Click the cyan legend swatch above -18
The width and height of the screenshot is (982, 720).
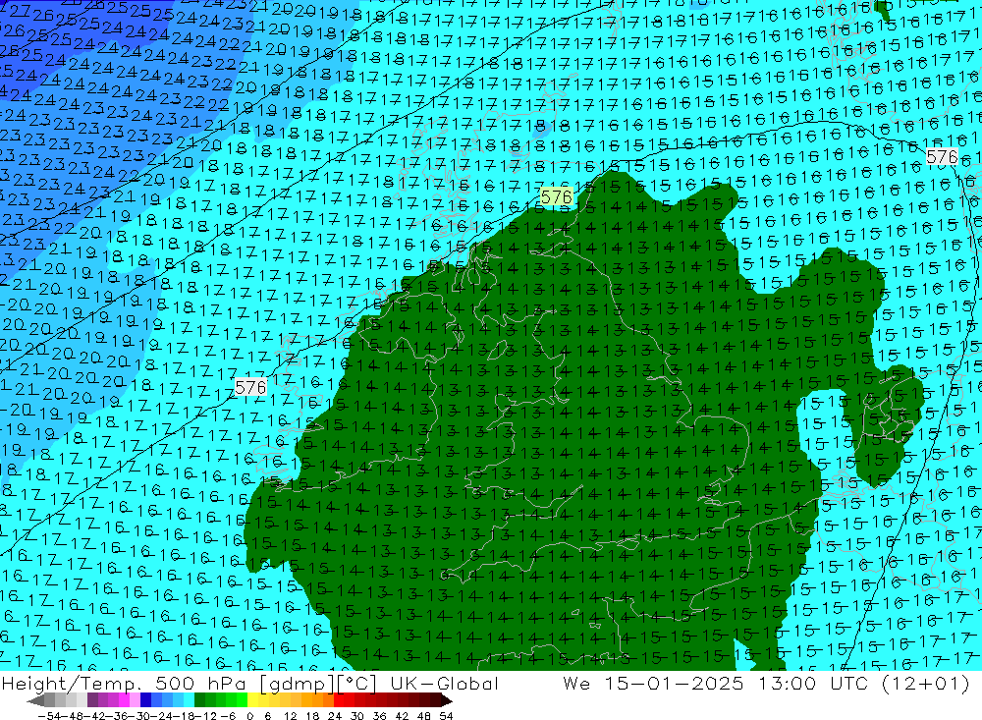[189, 700]
